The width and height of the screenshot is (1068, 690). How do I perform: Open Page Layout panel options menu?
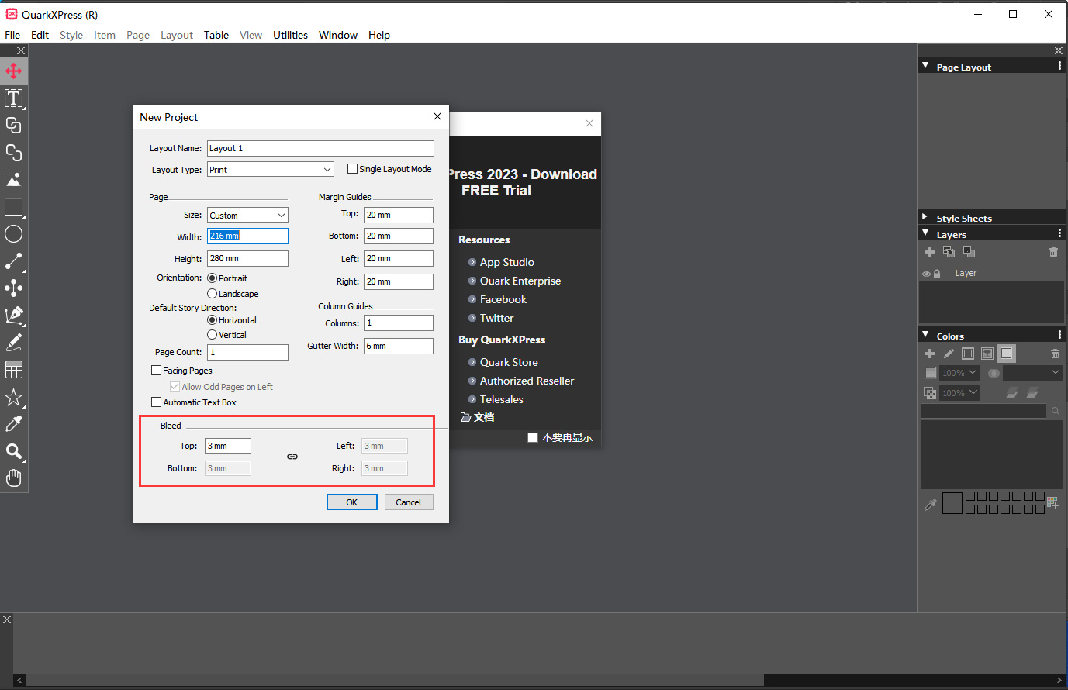point(1059,67)
